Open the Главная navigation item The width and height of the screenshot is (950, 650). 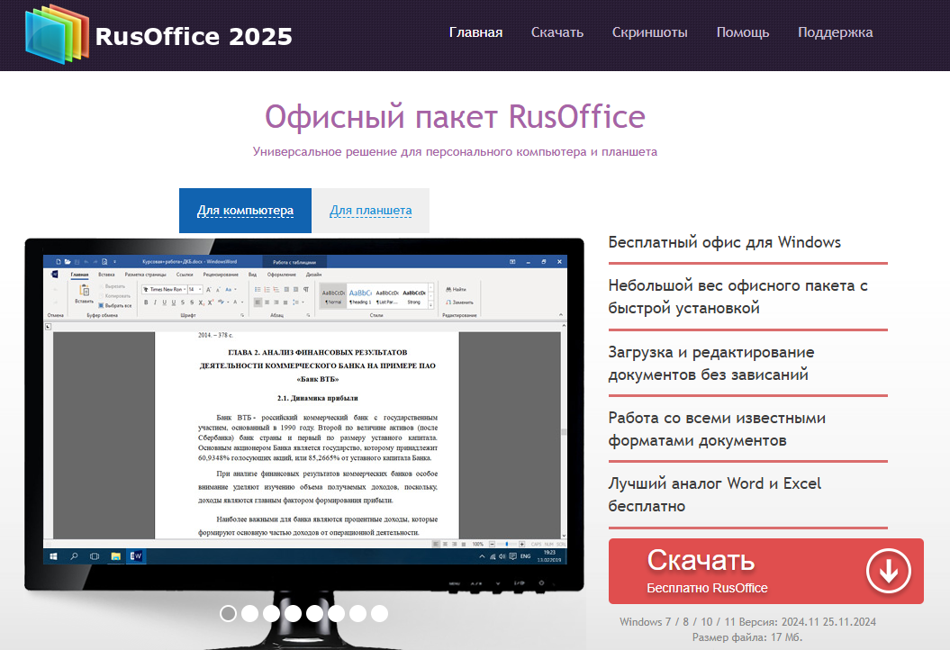coord(475,32)
